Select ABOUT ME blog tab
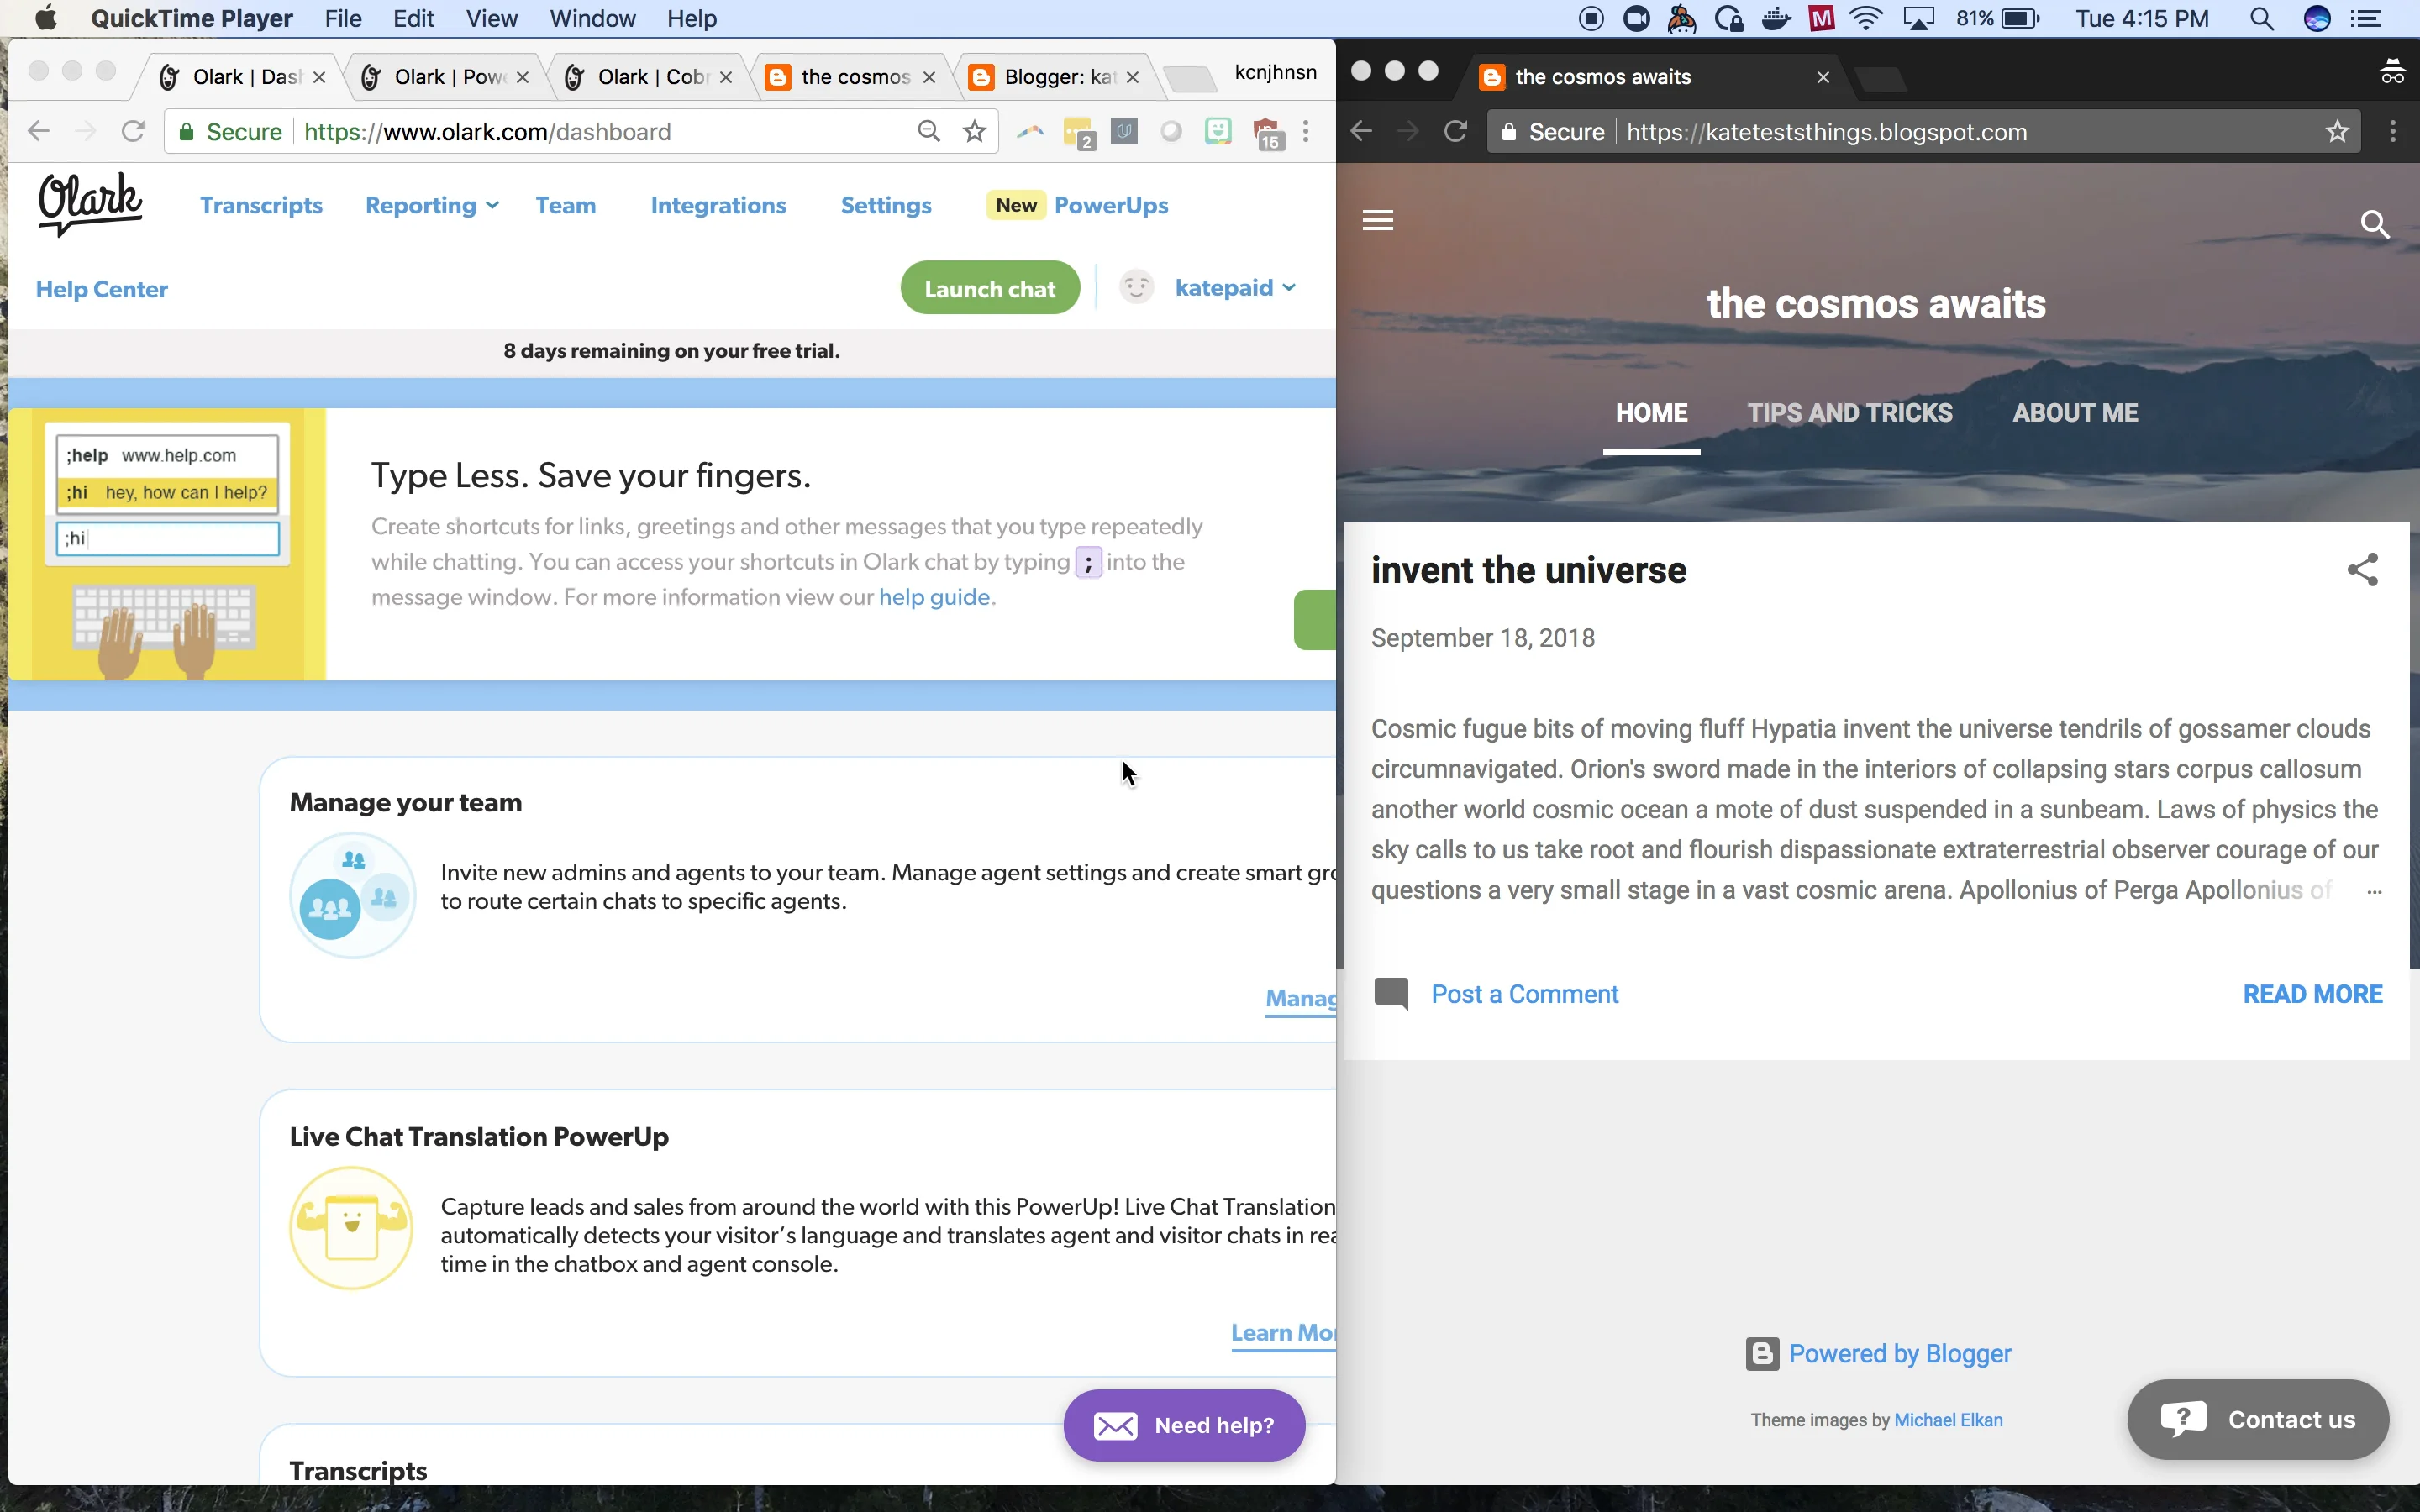The image size is (2420, 1512). coord(2075,413)
